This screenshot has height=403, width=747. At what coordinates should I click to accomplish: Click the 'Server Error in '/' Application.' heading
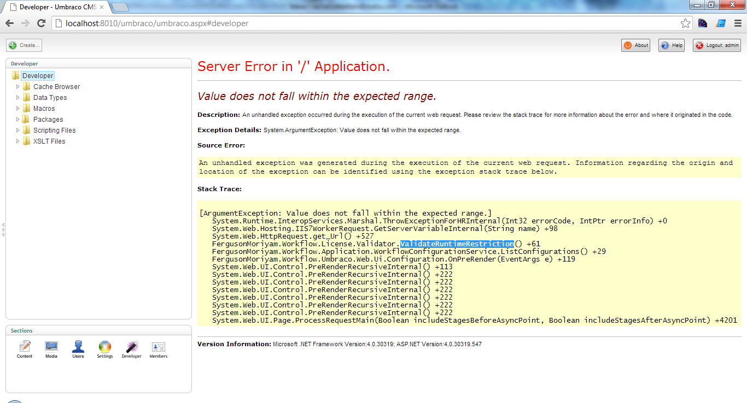pos(294,67)
